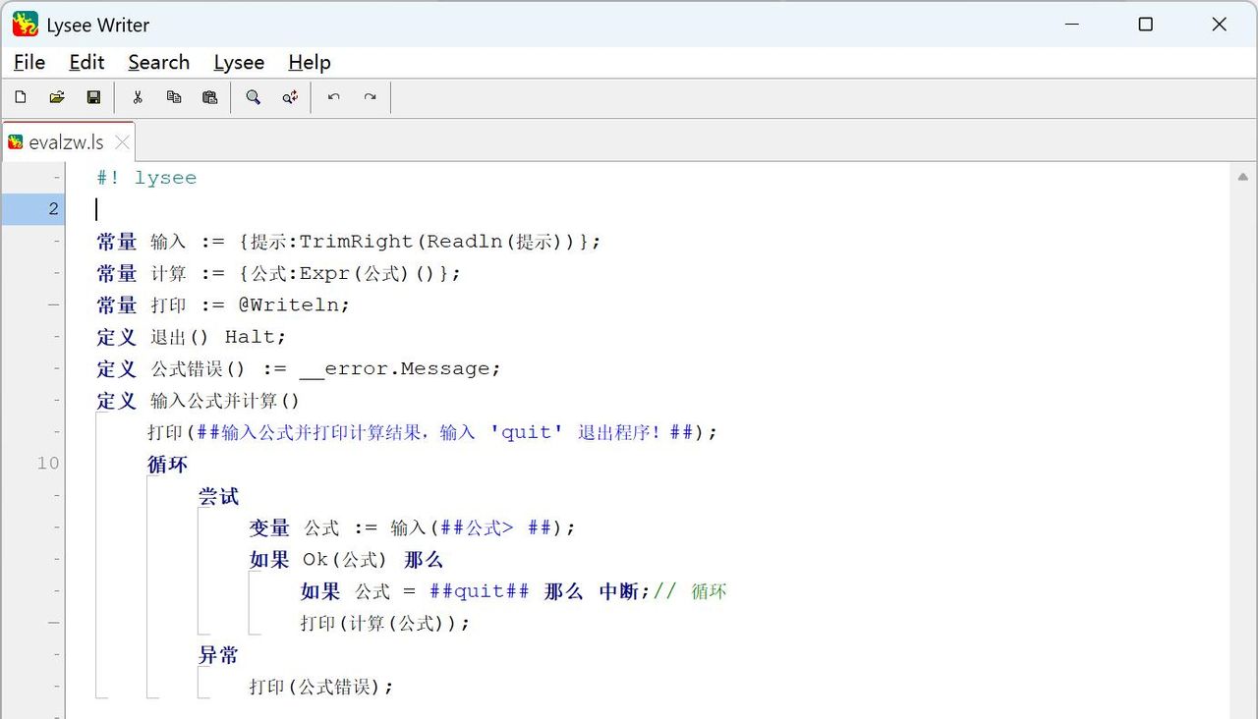Paste from clipboard via toolbar icon
Image resolution: width=1258 pixels, height=719 pixels.
[x=209, y=97]
